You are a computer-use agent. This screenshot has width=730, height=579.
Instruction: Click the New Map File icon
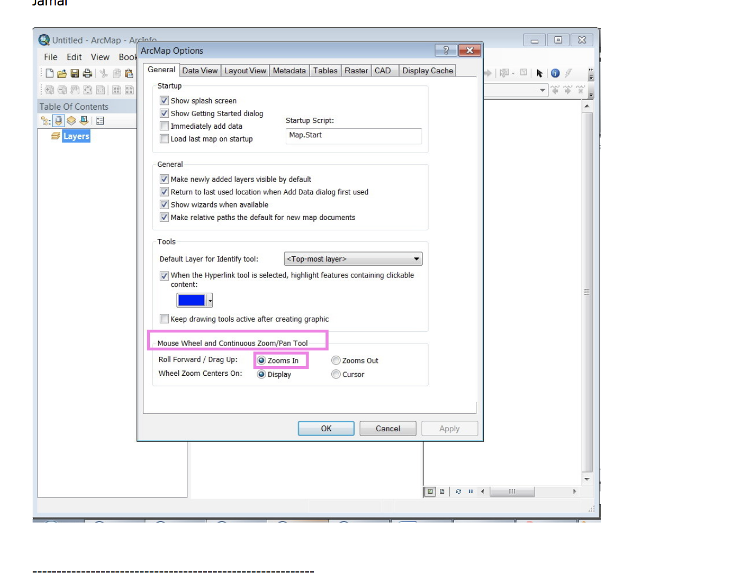[x=49, y=73]
